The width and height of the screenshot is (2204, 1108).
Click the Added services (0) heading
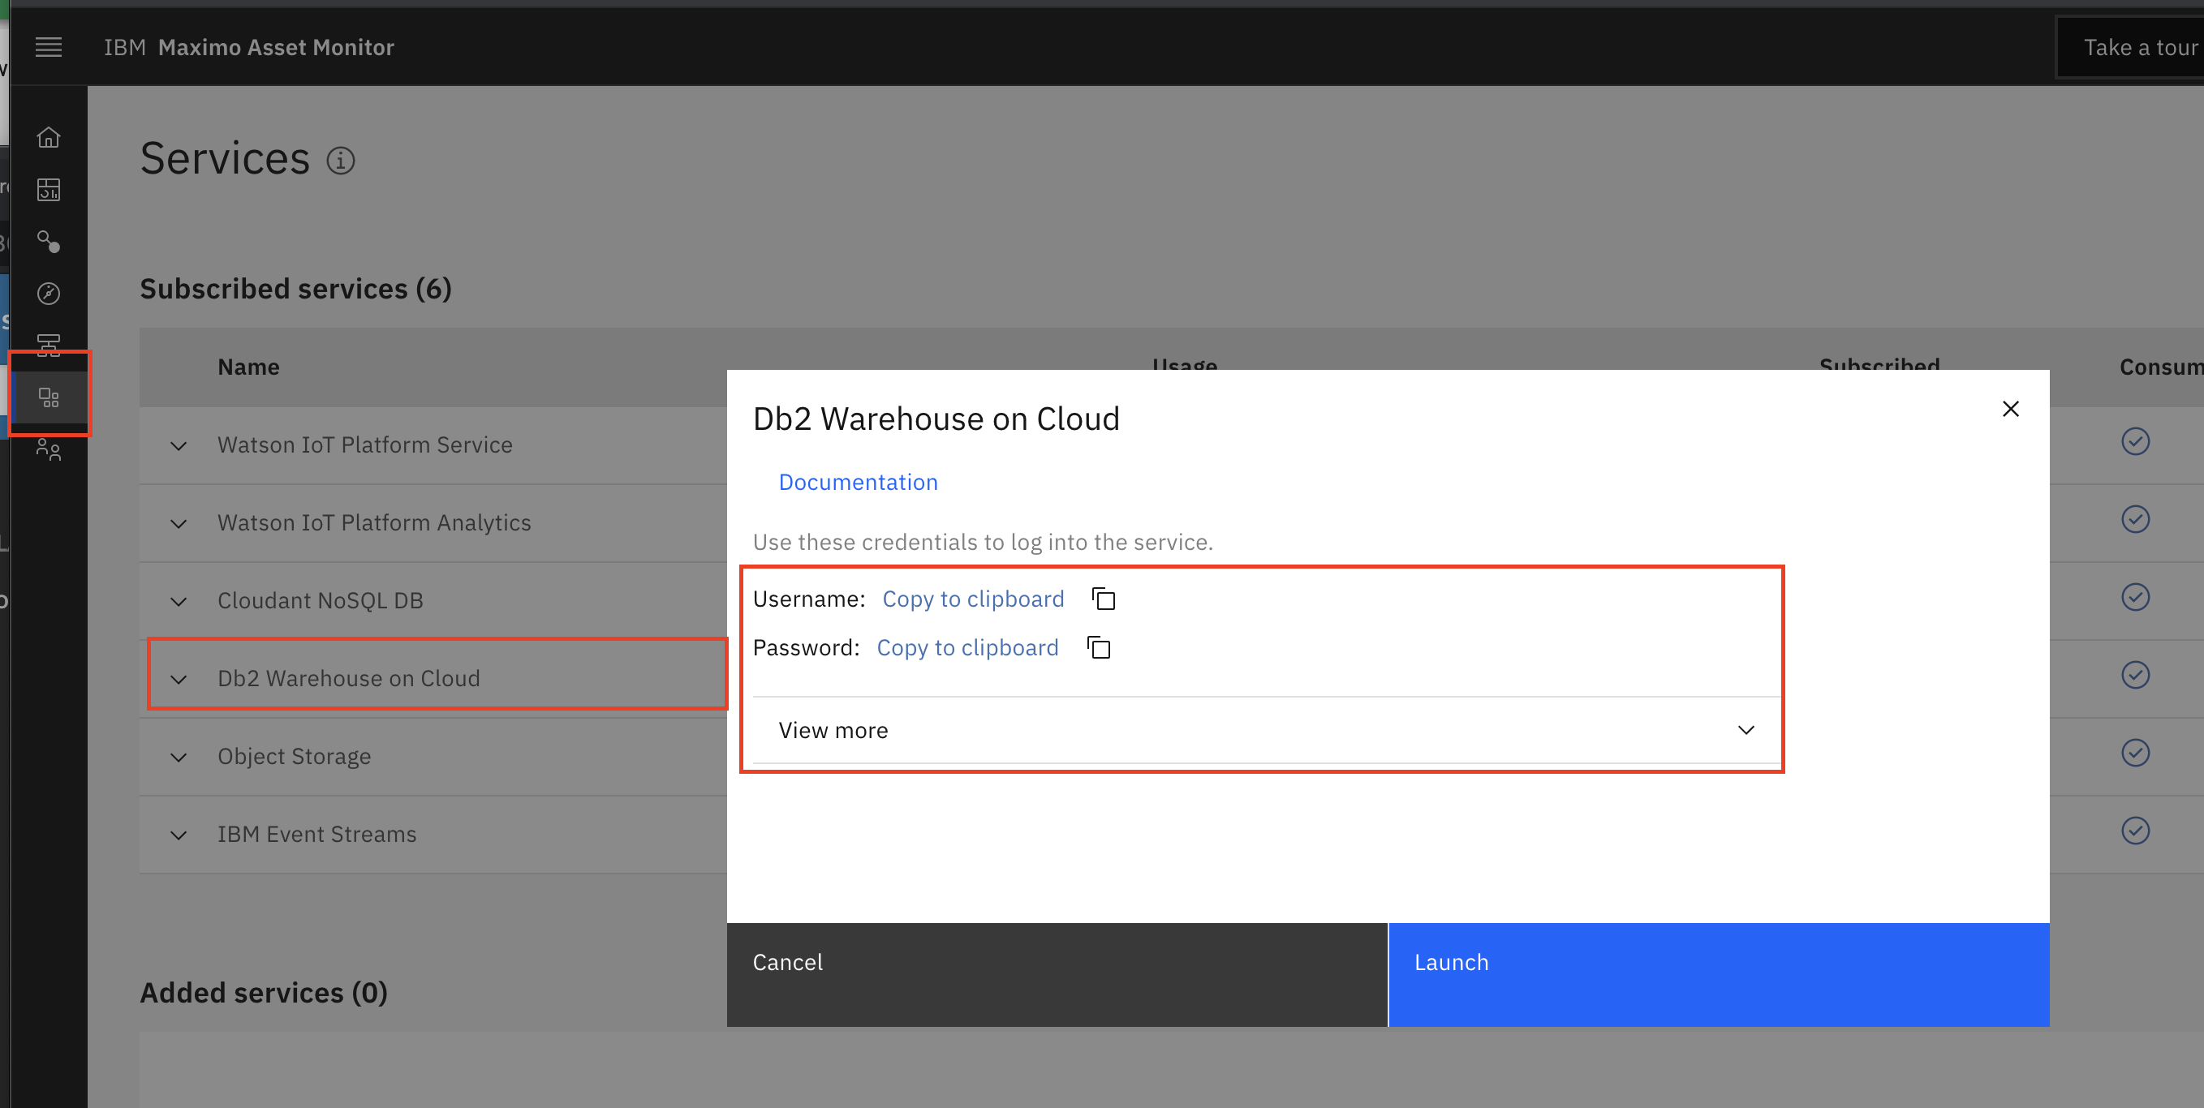(264, 993)
